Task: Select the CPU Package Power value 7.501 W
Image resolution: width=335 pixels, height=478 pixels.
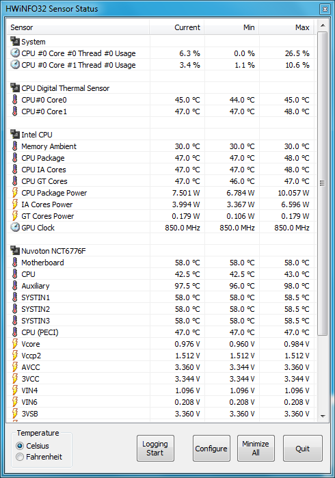Action: (x=186, y=193)
